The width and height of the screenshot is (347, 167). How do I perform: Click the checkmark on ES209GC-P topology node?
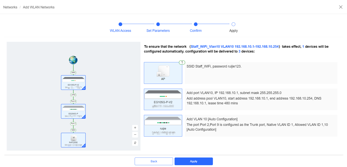[x=84, y=117]
